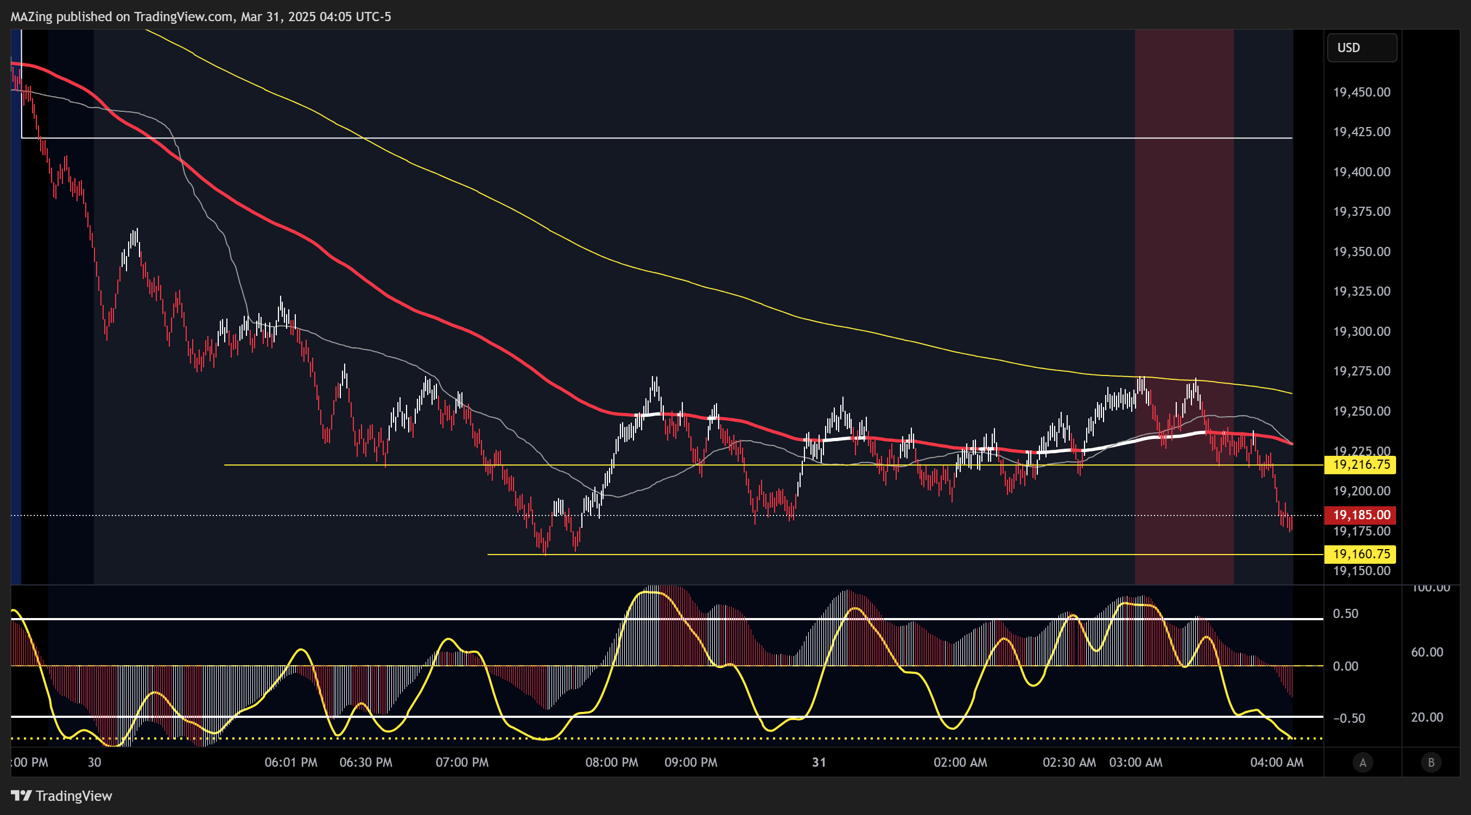Click the 03:00 AM time axis label

[1135, 762]
